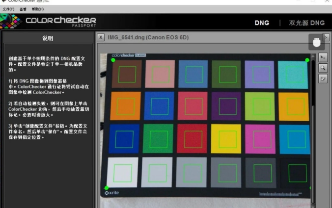Click the orange patch in second row

(125, 106)
